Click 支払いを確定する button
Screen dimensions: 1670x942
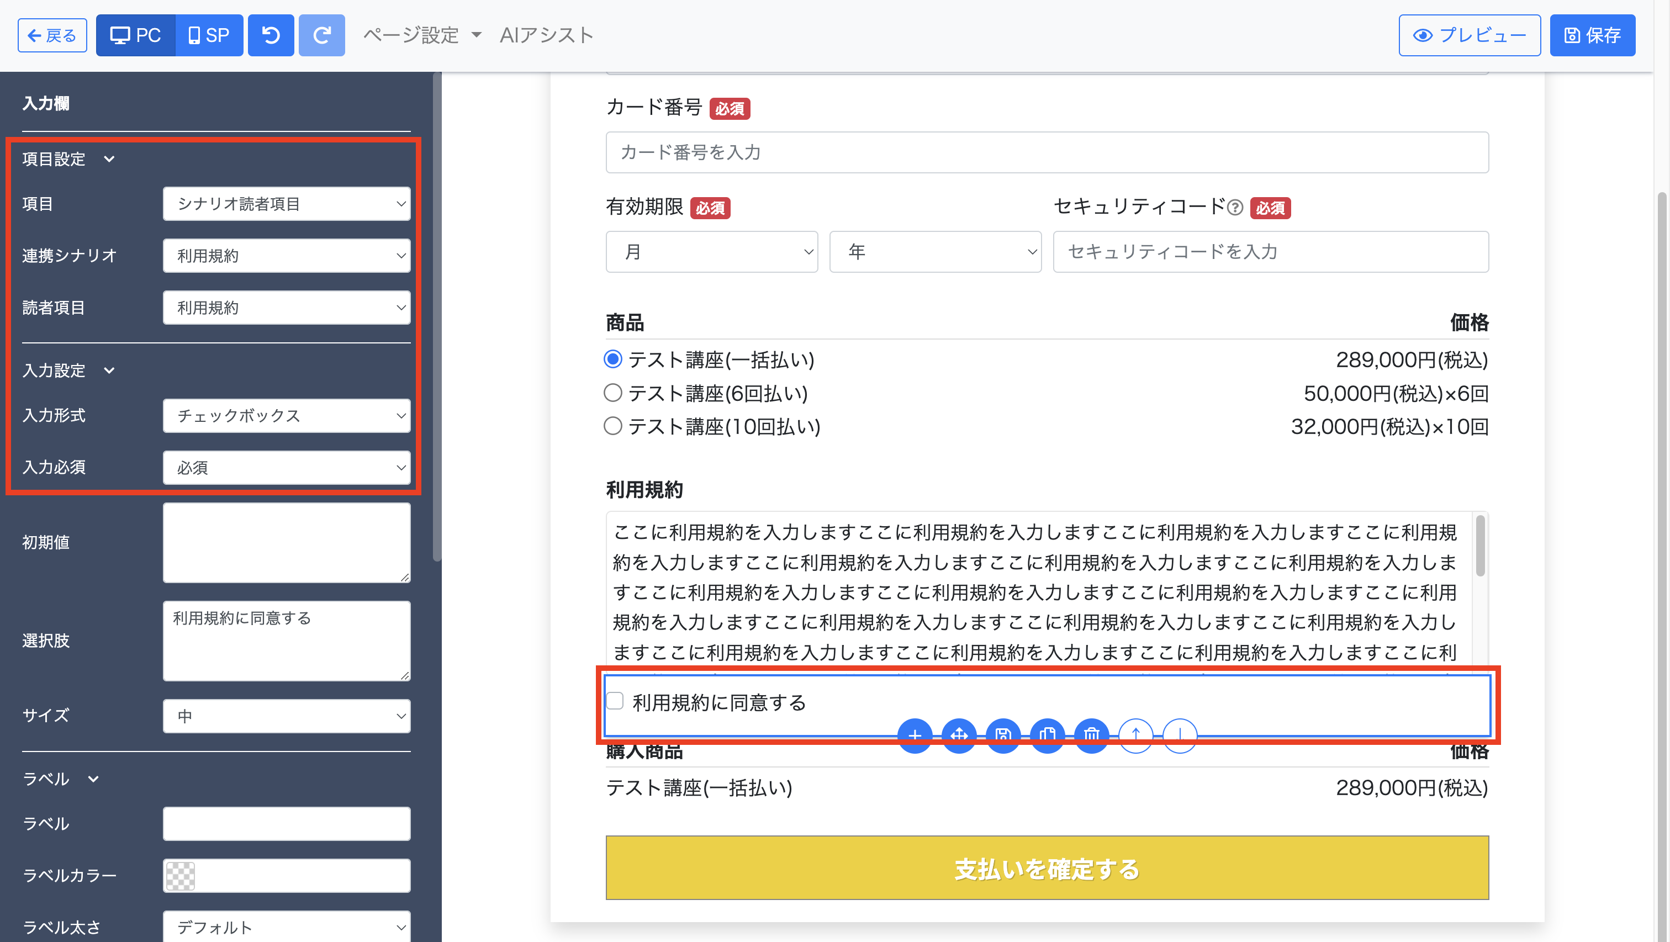click(x=1047, y=867)
